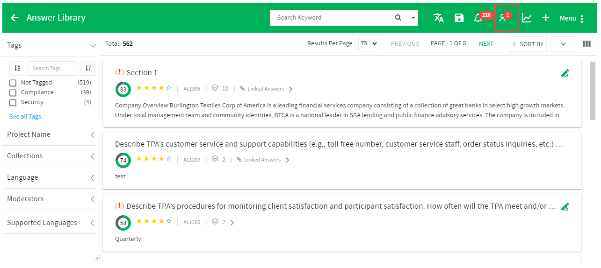
Task: Open Linked Answers for AL1306
Action: point(266,89)
